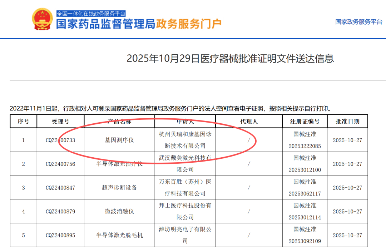Screen dimensions: 386x247
Task: Select the 微波消融仪 product cell
Action: point(119,211)
